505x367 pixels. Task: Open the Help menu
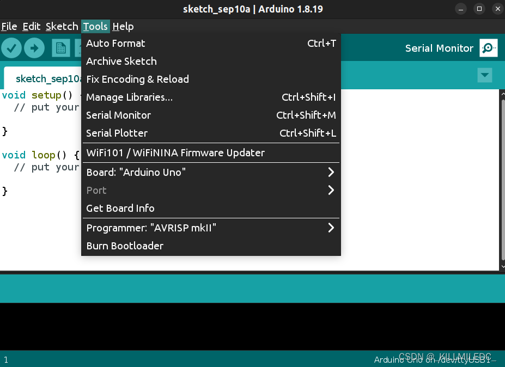[x=123, y=26]
